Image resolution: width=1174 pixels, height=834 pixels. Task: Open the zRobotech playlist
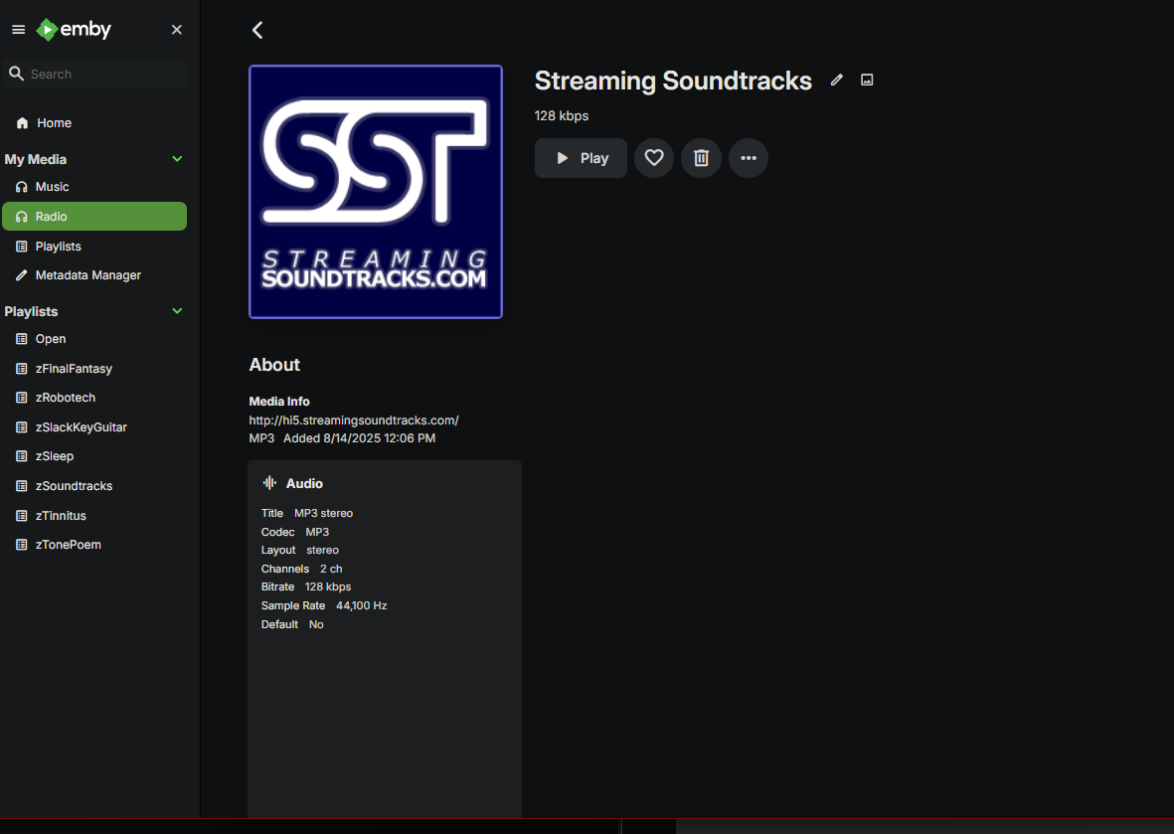(x=94, y=398)
